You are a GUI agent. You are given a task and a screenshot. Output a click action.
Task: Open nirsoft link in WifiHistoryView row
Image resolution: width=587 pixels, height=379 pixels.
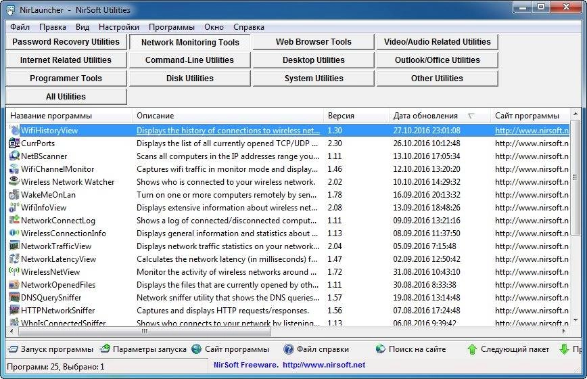click(532, 131)
